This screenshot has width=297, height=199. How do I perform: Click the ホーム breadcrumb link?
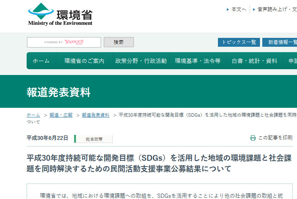click(33, 115)
